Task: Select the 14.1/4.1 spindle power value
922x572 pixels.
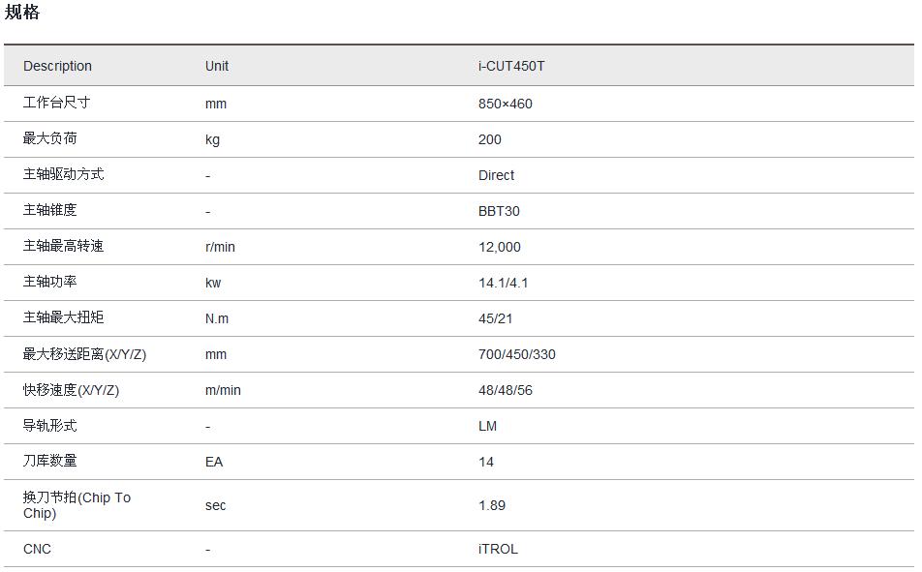Action: [x=503, y=283]
